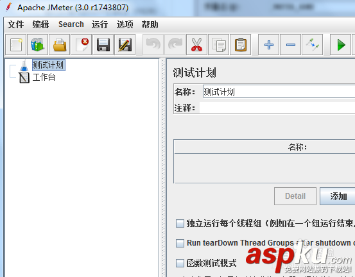Collapse all nodes with minus icon

[x=290, y=45]
